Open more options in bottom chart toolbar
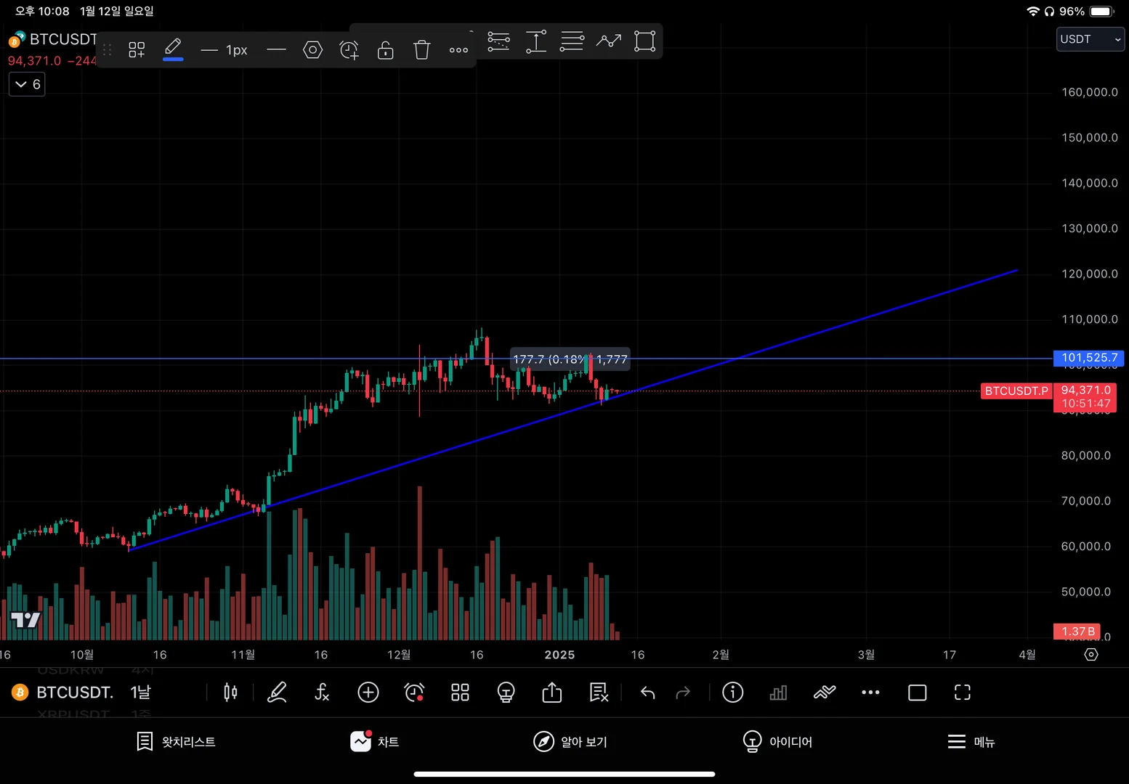Screen dimensions: 1129x784 point(870,693)
